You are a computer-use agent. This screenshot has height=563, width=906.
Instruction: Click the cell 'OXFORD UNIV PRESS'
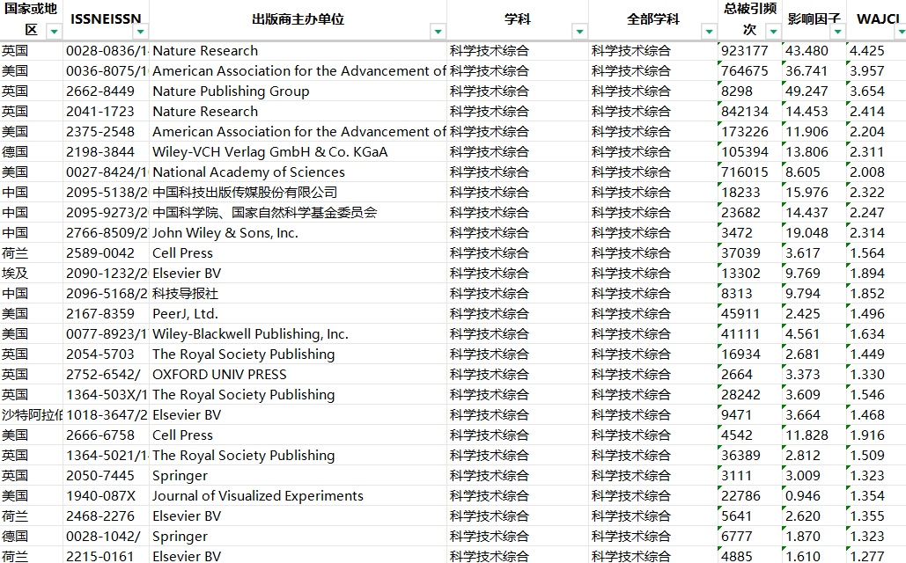(x=298, y=374)
